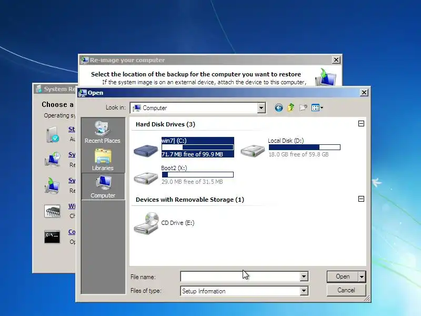
Task: Open the Files of type dropdown
Action: pos(304,291)
